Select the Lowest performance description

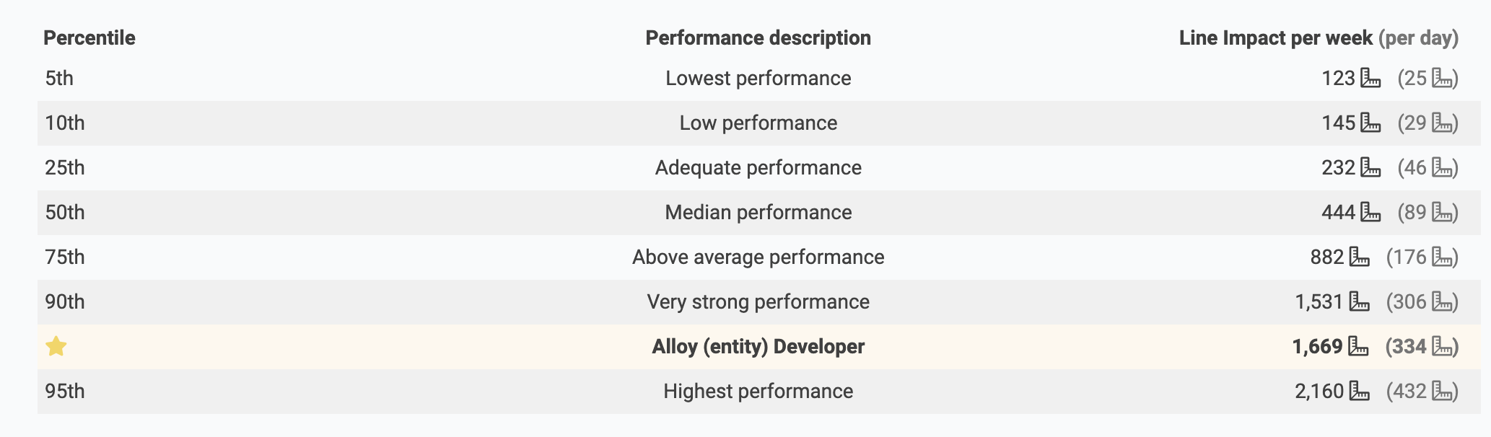coord(758,78)
